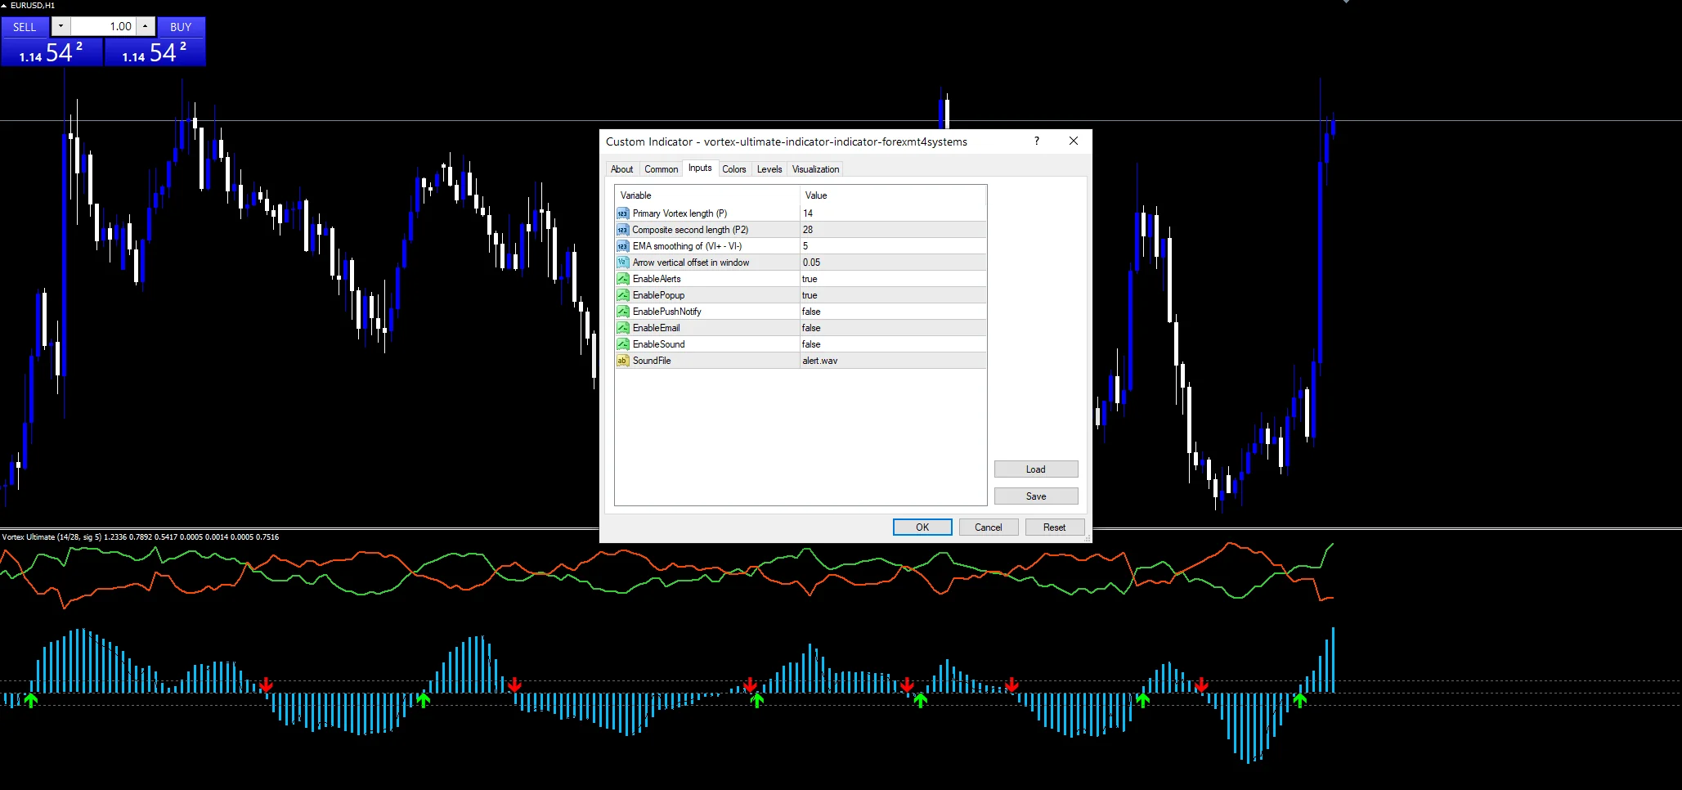Click the BUY button on chart
The width and height of the screenshot is (1682, 790).
tap(181, 27)
